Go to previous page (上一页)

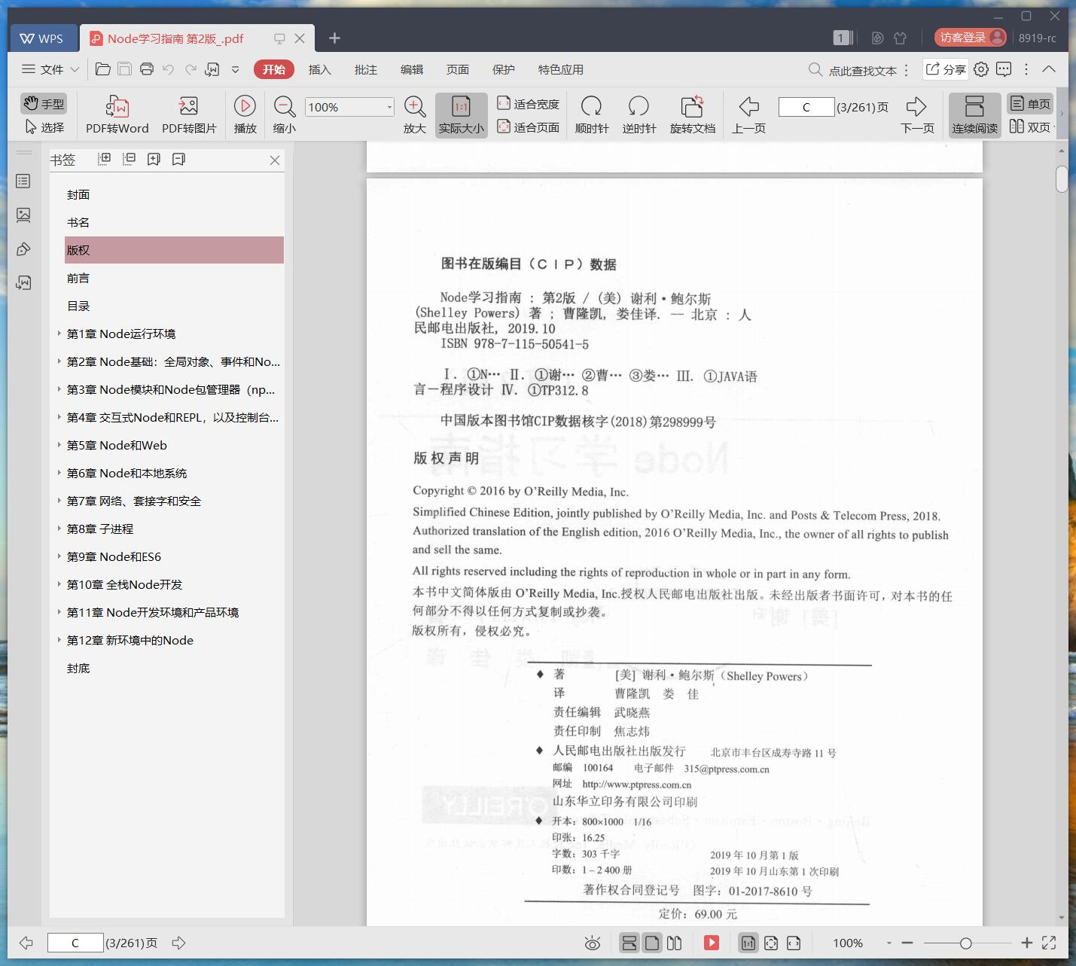(x=748, y=114)
